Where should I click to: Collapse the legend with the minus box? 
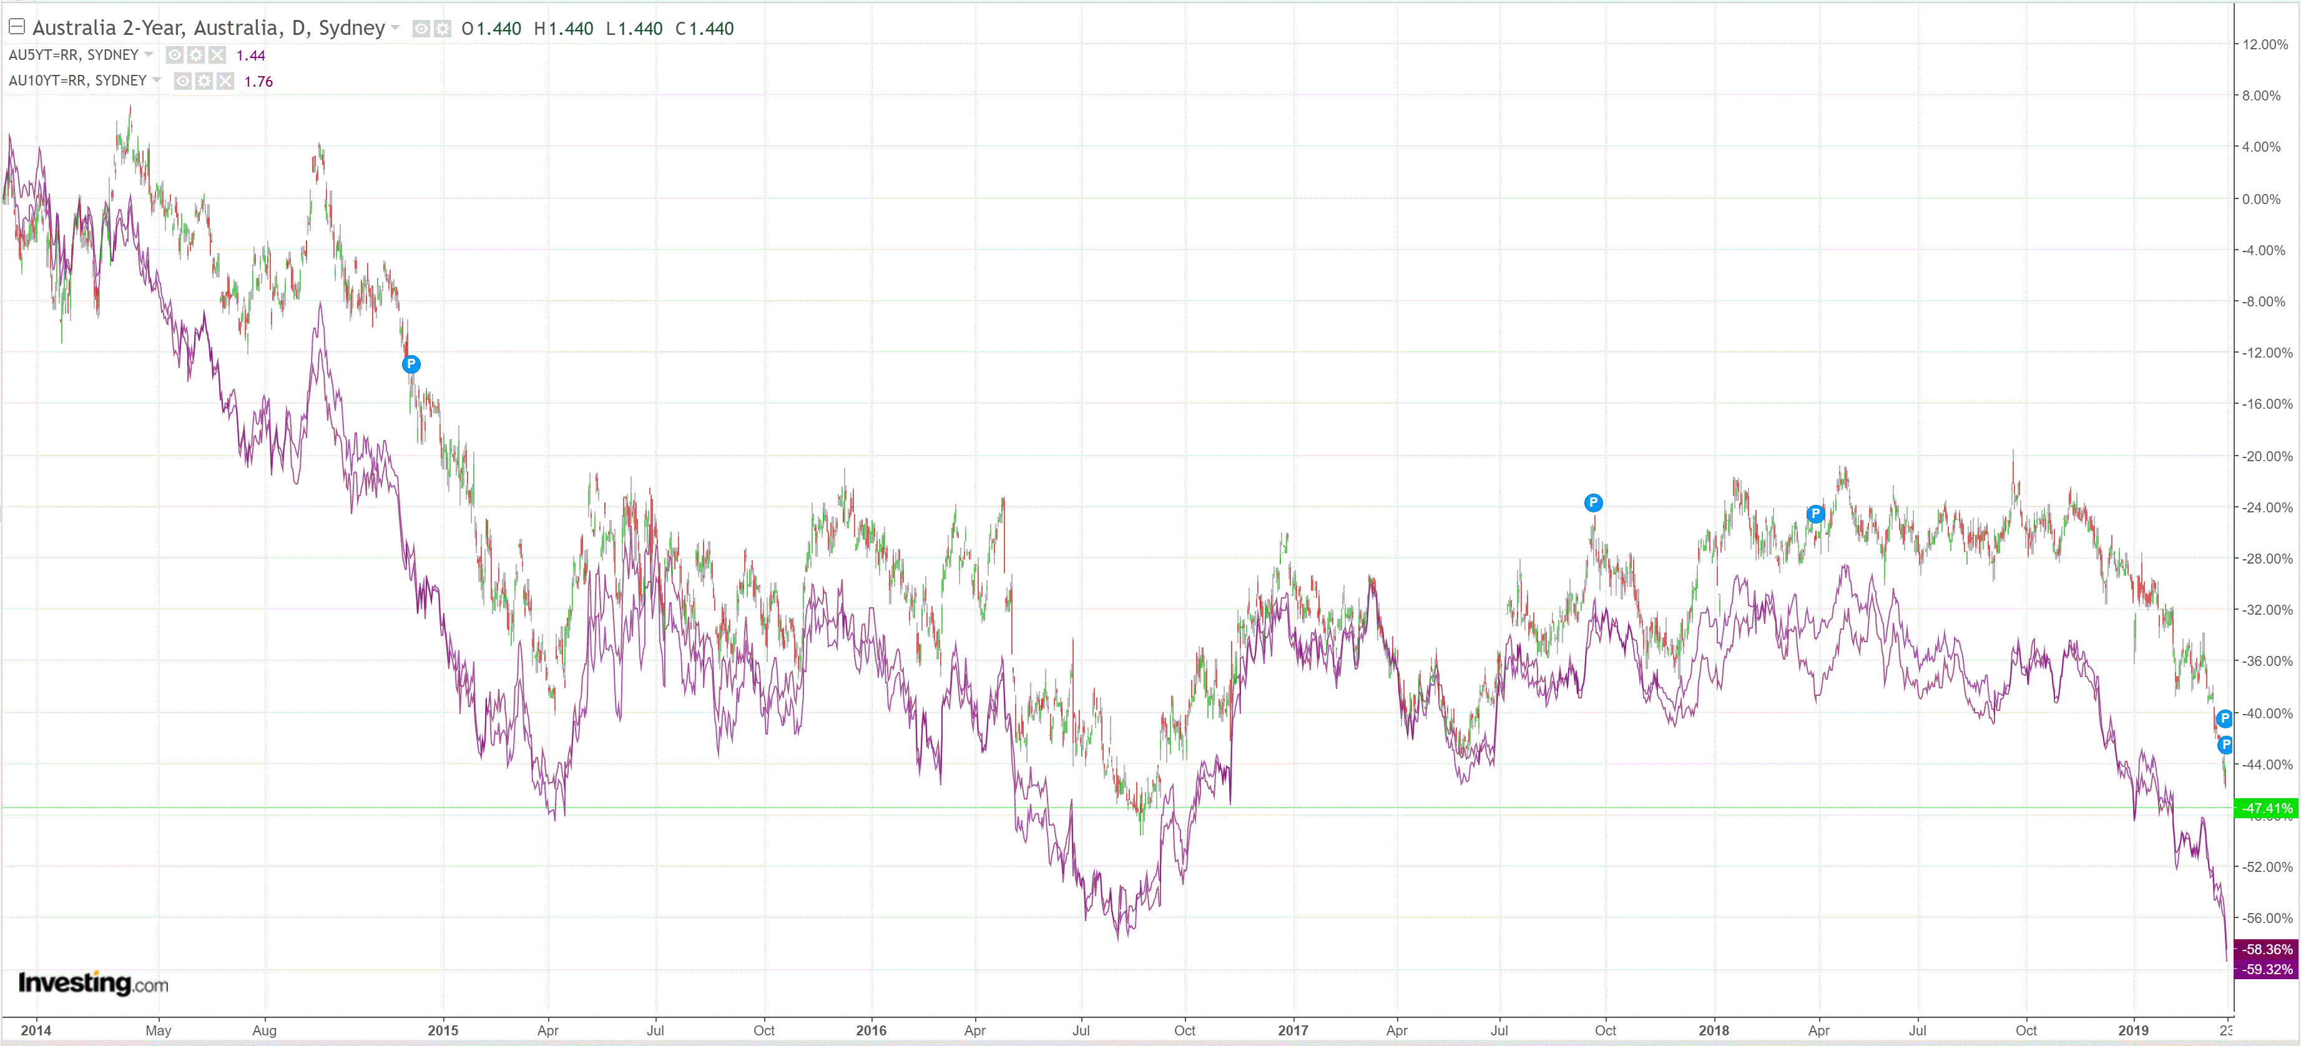click(16, 26)
